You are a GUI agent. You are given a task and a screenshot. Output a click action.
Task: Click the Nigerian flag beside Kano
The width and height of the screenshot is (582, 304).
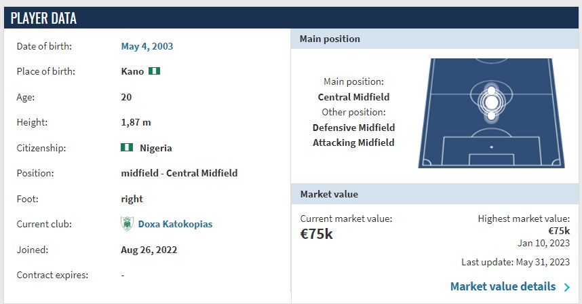[154, 71]
